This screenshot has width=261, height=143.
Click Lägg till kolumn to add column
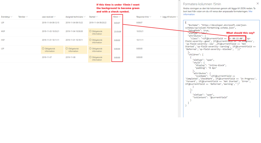click(x=169, y=17)
